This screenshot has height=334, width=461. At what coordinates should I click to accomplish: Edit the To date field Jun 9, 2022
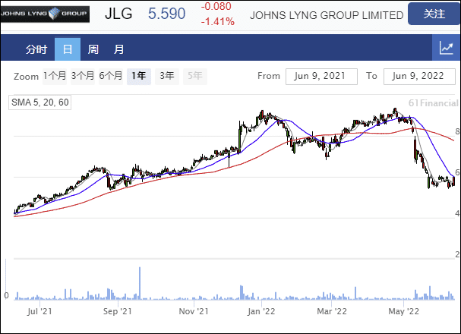click(x=419, y=77)
